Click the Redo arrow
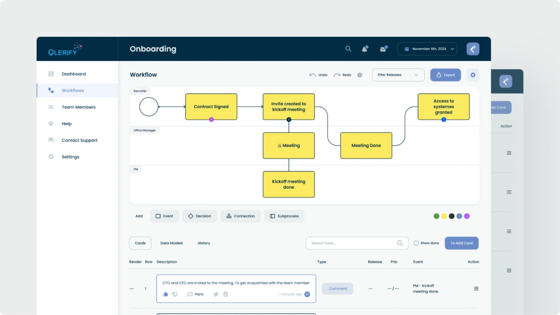This screenshot has height=315, width=560. click(337, 75)
